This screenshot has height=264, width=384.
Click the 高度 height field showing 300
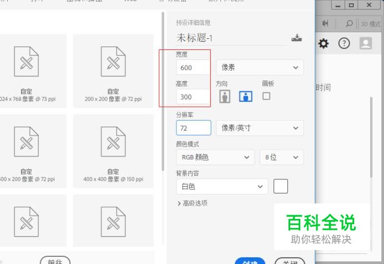coord(193,97)
